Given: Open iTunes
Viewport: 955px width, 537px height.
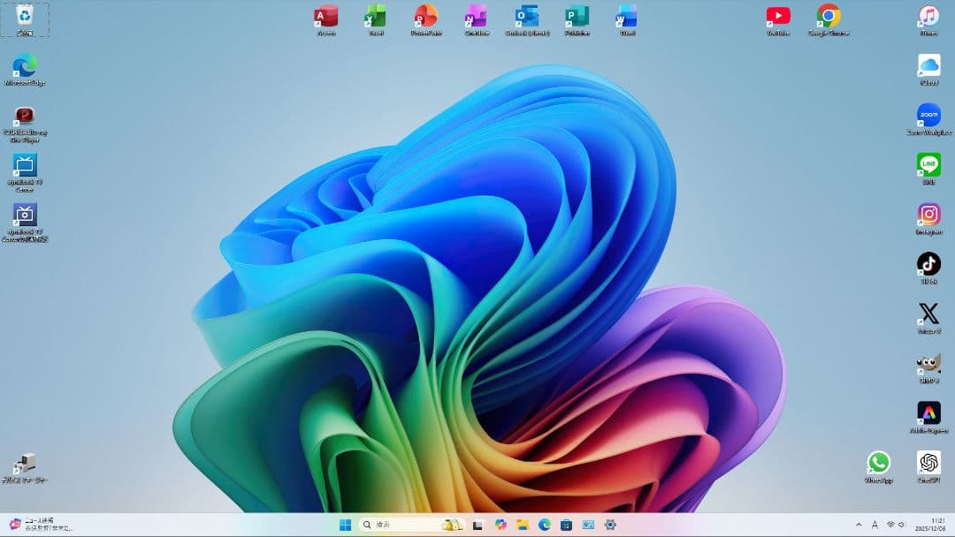Looking at the screenshot, I should point(928,15).
